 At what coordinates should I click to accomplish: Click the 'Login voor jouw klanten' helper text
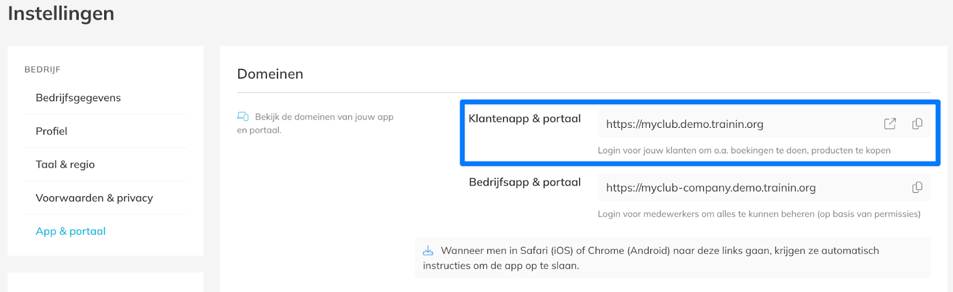744,150
